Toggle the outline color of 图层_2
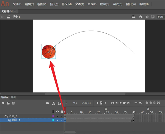This screenshot has height=134, width=165. tap(53, 116)
